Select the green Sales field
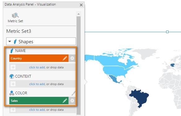This screenshot has height=116, width=181. [39, 101]
